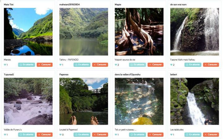Switch En attente status for Vallée de Punaru'u

26,135
